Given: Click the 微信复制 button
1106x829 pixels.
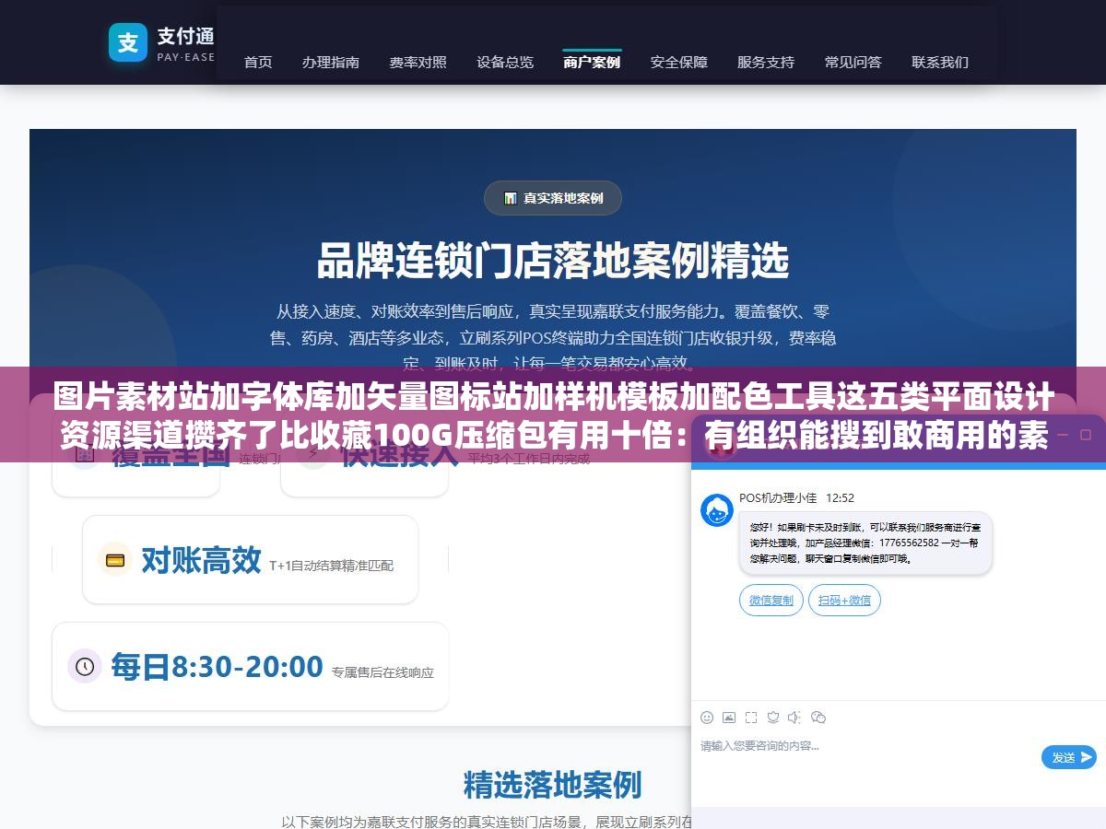Looking at the screenshot, I should (x=771, y=601).
